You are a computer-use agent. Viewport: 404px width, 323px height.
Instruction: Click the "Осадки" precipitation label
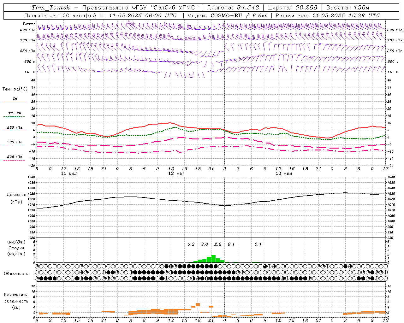[16, 248]
